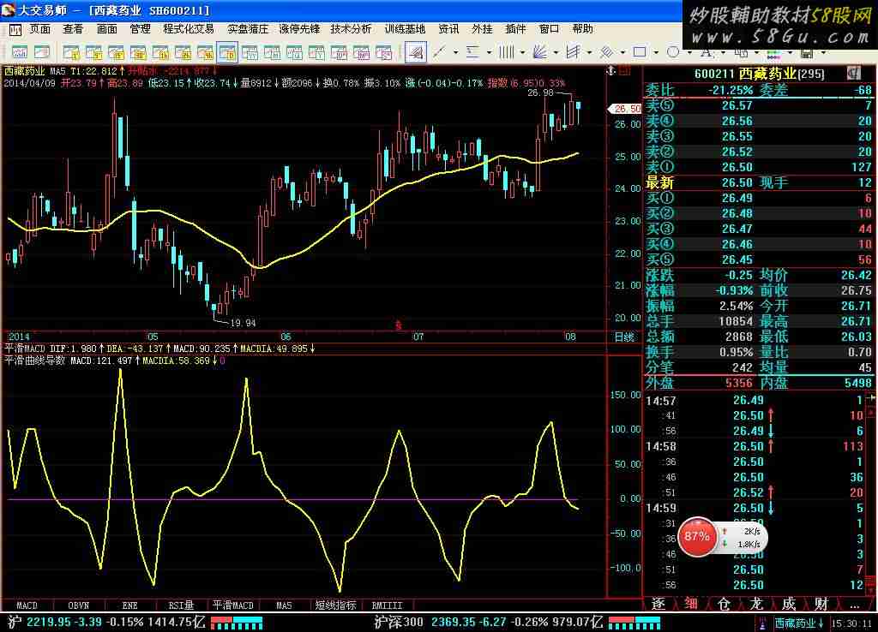Switch to the 财 tab in quote panel
The height and width of the screenshot is (632, 878).
point(821,604)
